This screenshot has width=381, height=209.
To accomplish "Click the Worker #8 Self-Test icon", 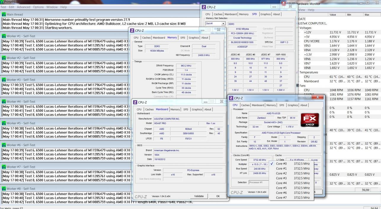I will tap(4, 189).
